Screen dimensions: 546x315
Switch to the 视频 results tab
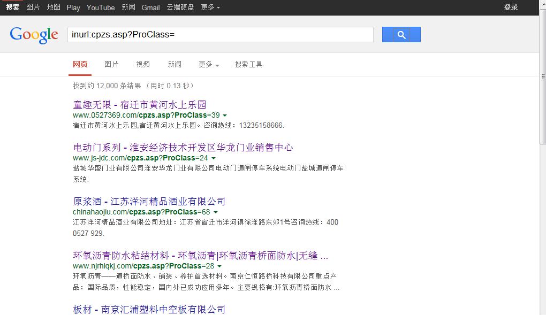click(143, 64)
